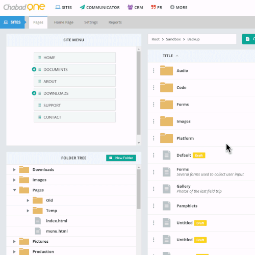Switch to the Settings tab

coord(91,22)
